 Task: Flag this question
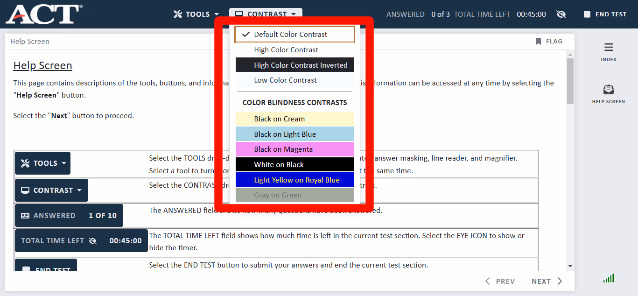tap(549, 41)
